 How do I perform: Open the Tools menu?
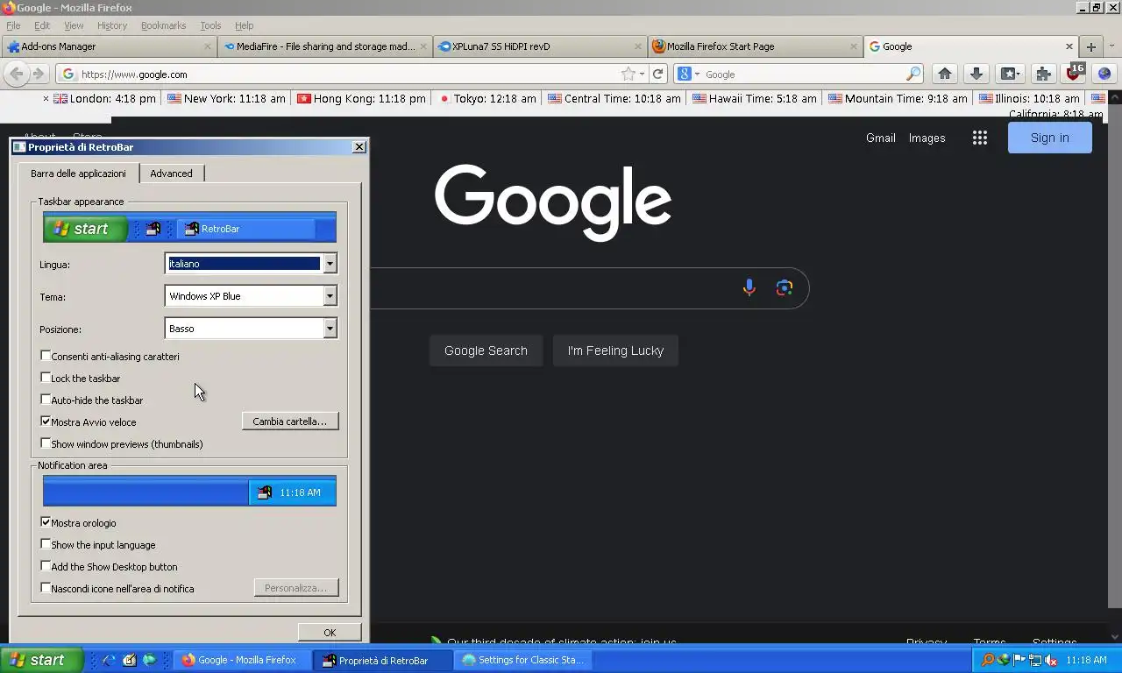point(210,25)
